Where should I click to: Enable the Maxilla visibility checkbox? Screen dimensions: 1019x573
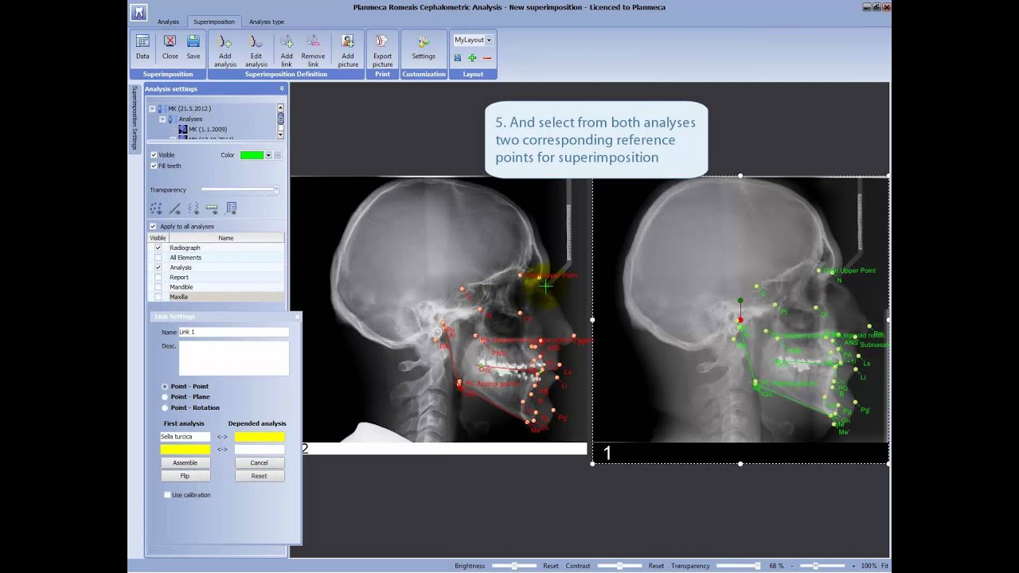[x=158, y=297]
